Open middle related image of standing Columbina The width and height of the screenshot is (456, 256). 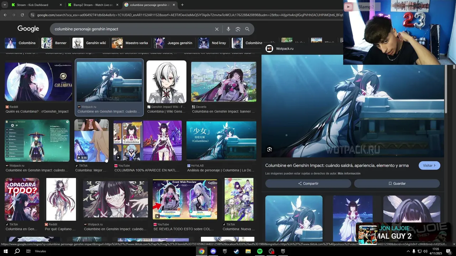pyautogui.click(x=353, y=219)
